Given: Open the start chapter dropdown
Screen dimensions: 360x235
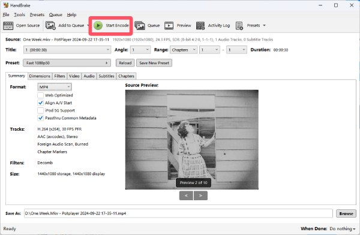Looking at the screenshot, I should pyautogui.click(x=209, y=50).
